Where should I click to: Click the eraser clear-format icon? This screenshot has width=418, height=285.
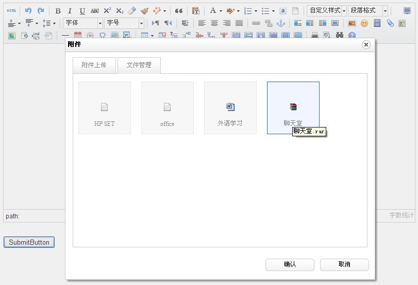tap(132, 11)
